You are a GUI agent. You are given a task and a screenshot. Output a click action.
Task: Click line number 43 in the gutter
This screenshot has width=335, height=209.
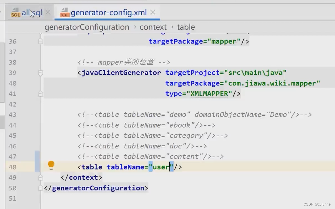tap(12, 115)
